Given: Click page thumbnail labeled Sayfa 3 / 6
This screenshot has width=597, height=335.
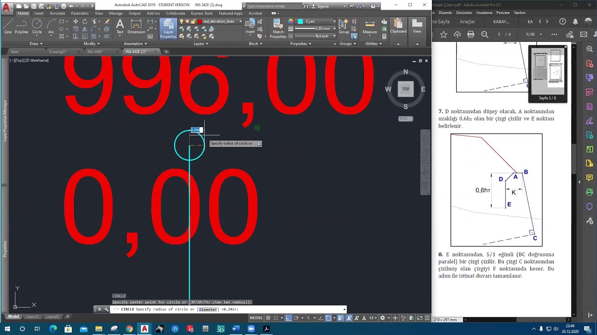Looking at the screenshot, I should (x=548, y=74).
